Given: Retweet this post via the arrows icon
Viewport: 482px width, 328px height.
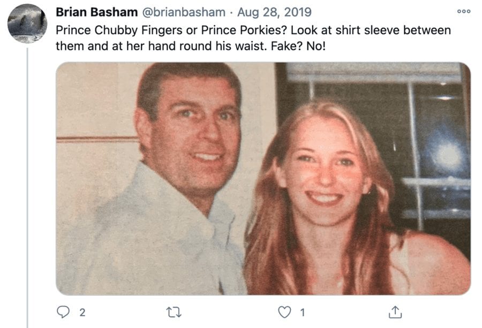Looking at the screenshot, I should 174,312.
